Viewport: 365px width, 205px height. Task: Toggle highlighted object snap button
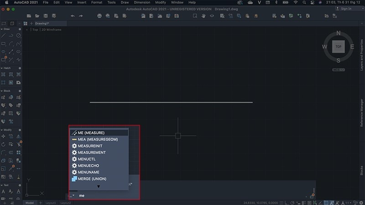326,203
